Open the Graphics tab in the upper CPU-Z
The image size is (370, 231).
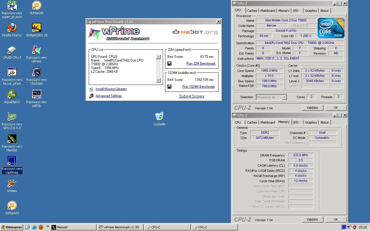click(311, 11)
